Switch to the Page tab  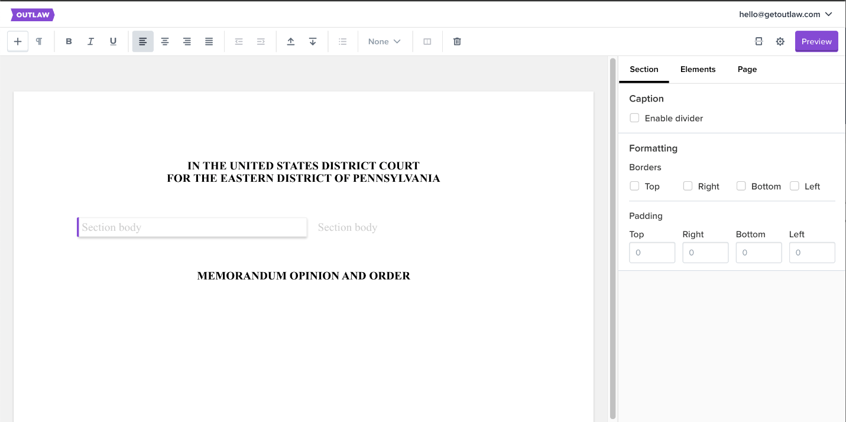tap(747, 70)
